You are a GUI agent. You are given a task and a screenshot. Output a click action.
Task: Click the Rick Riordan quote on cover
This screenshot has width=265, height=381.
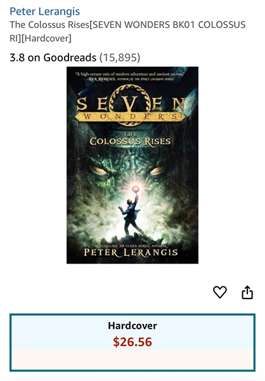(x=131, y=76)
